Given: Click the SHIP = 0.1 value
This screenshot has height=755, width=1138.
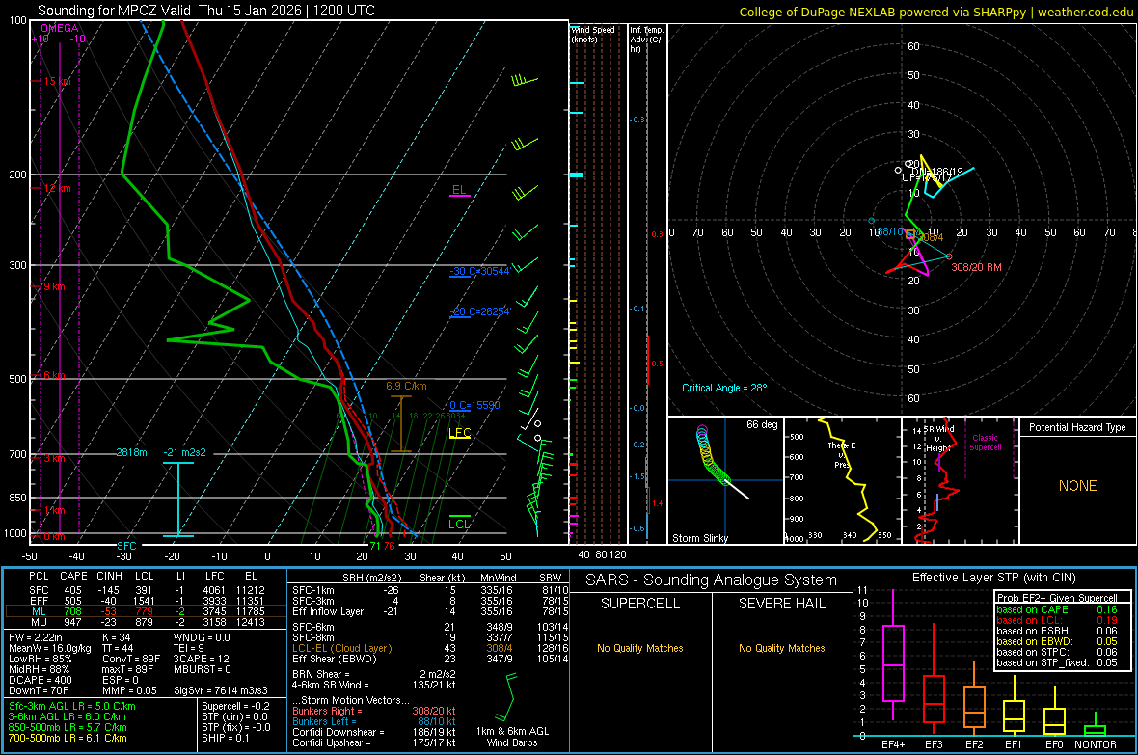Looking at the screenshot, I should click(x=225, y=739).
